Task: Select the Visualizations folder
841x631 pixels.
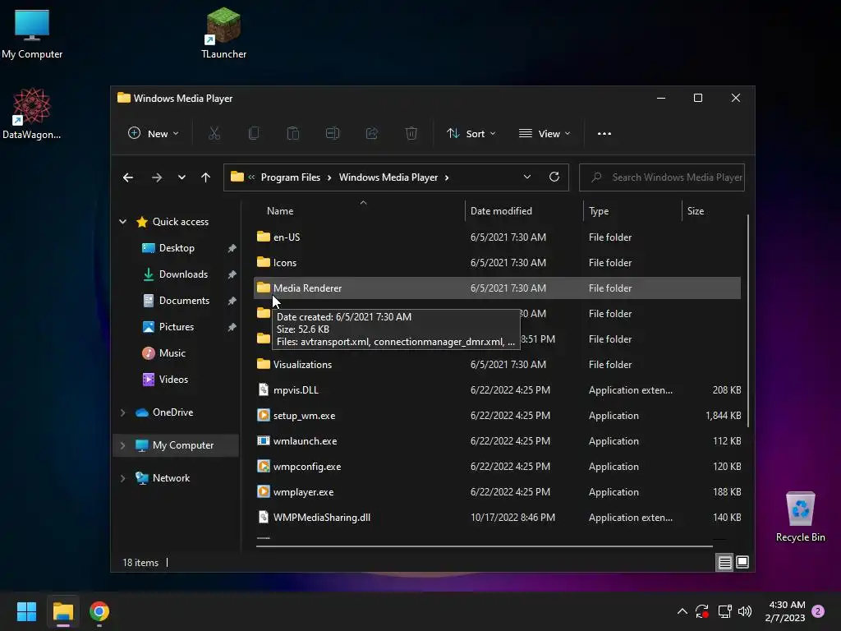Action: tap(497, 364)
